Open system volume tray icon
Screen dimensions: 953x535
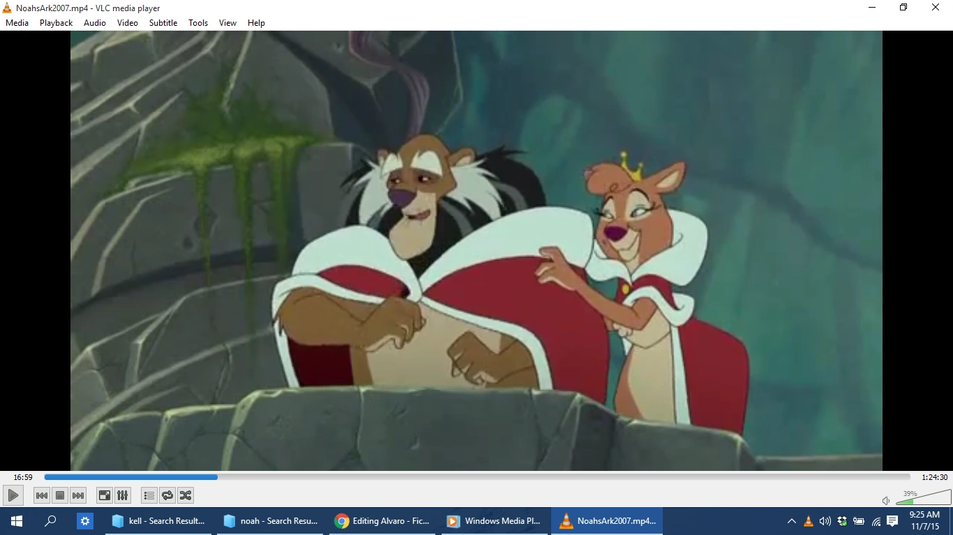pyautogui.click(x=825, y=521)
